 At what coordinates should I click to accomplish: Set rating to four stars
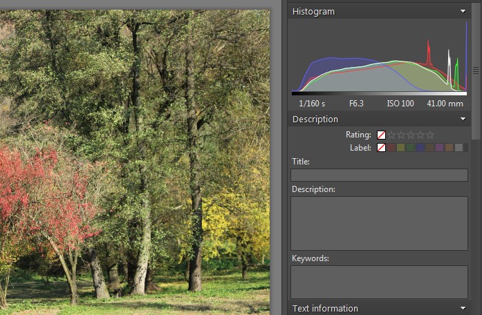421,135
